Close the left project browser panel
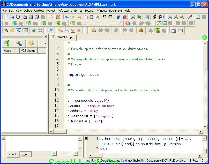 (45, 36)
